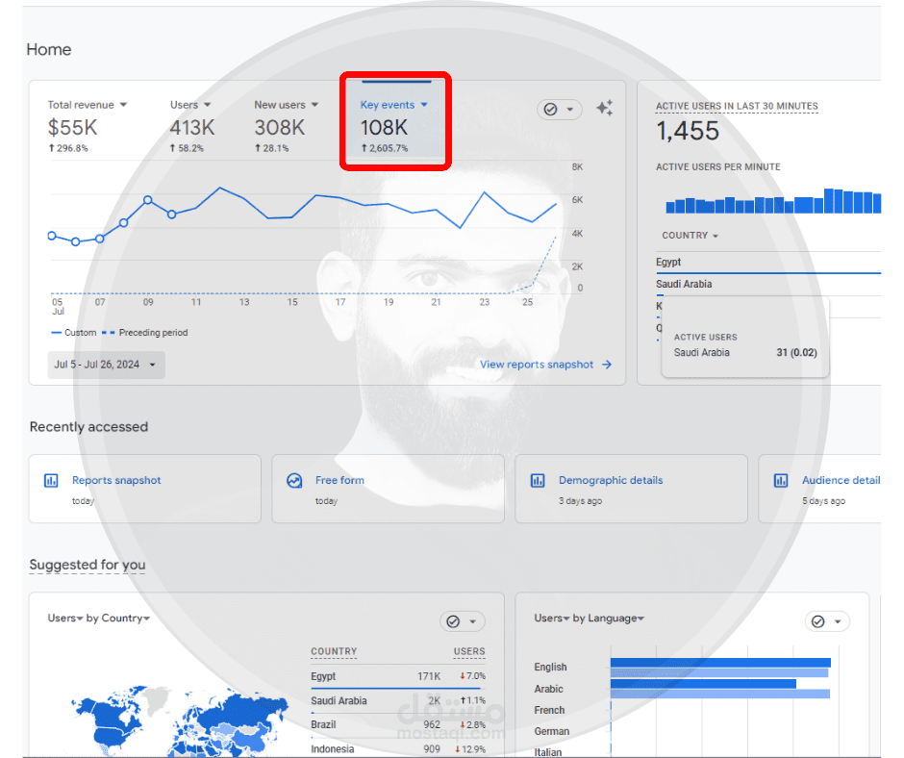Viewport: 904px width, 758px height.
Task: Select the 308K new users value
Action: click(280, 128)
